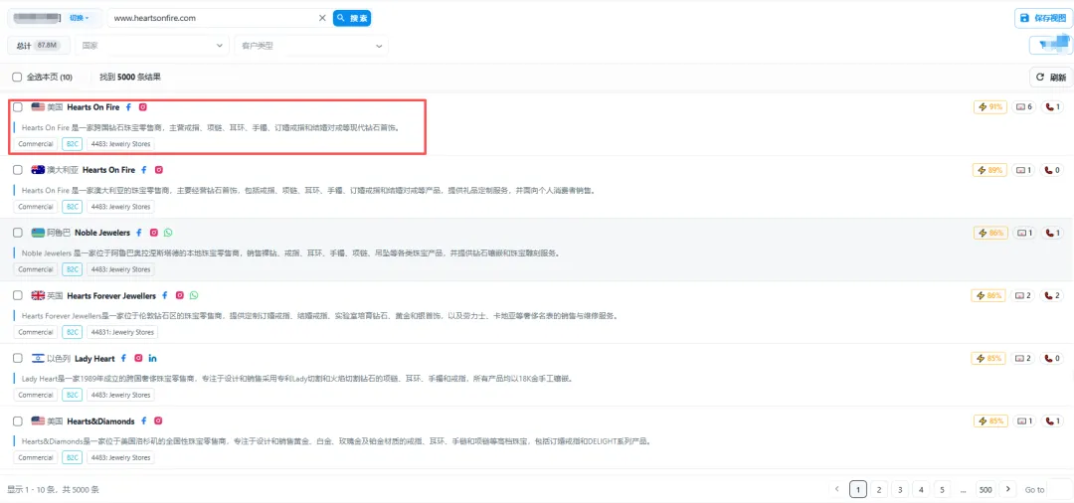Open Instagram icon for Australian Hearts On Fire
The height and width of the screenshot is (503, 1074).
click(159, 170)
